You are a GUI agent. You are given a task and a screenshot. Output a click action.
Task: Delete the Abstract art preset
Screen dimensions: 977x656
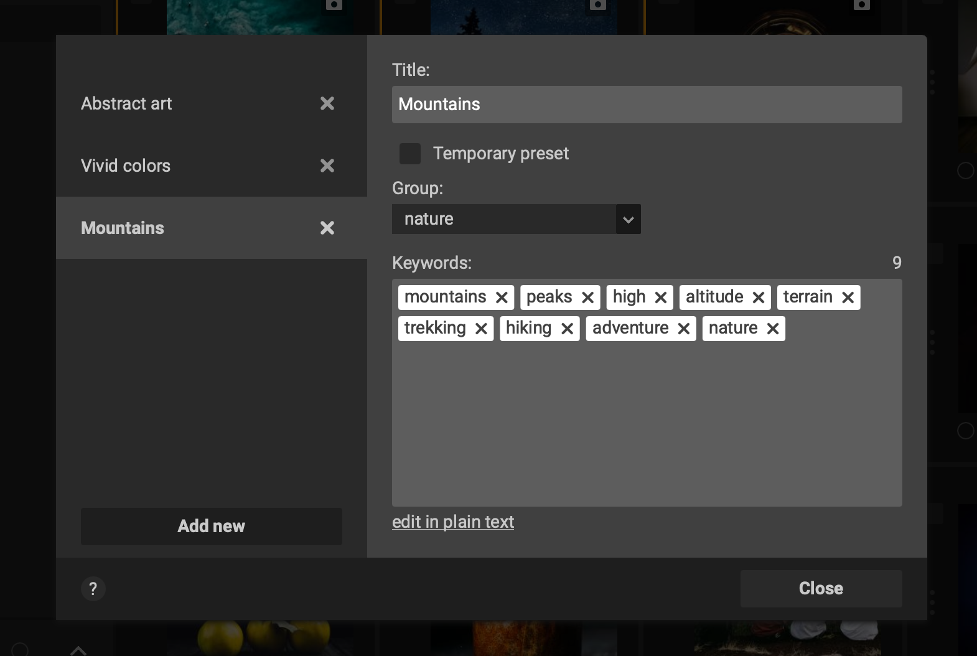(327, 103)
